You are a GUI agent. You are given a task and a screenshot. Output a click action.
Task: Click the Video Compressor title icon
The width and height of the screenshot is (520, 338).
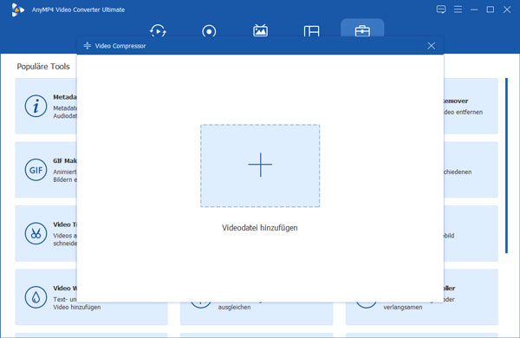(88, 46)
